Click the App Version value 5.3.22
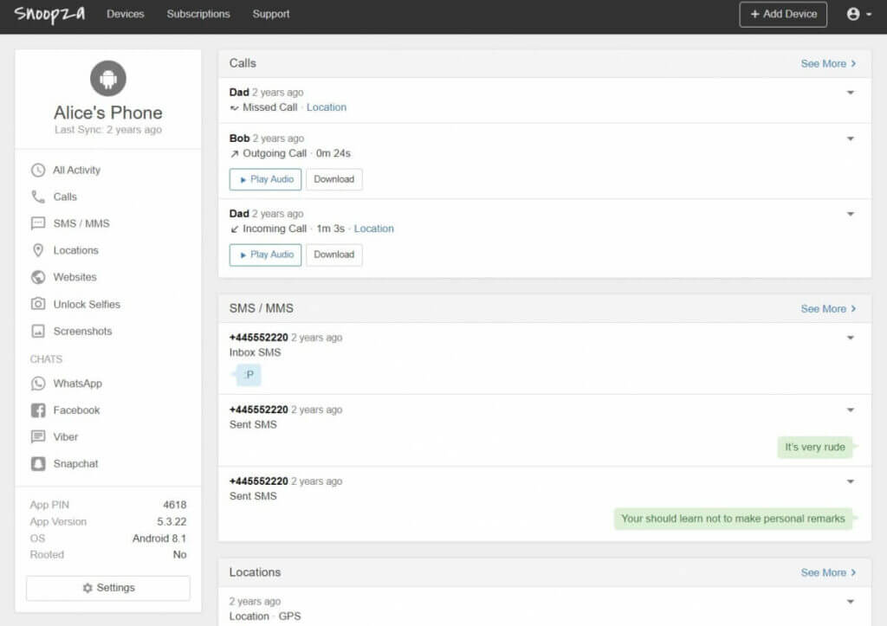 point(172,522)
